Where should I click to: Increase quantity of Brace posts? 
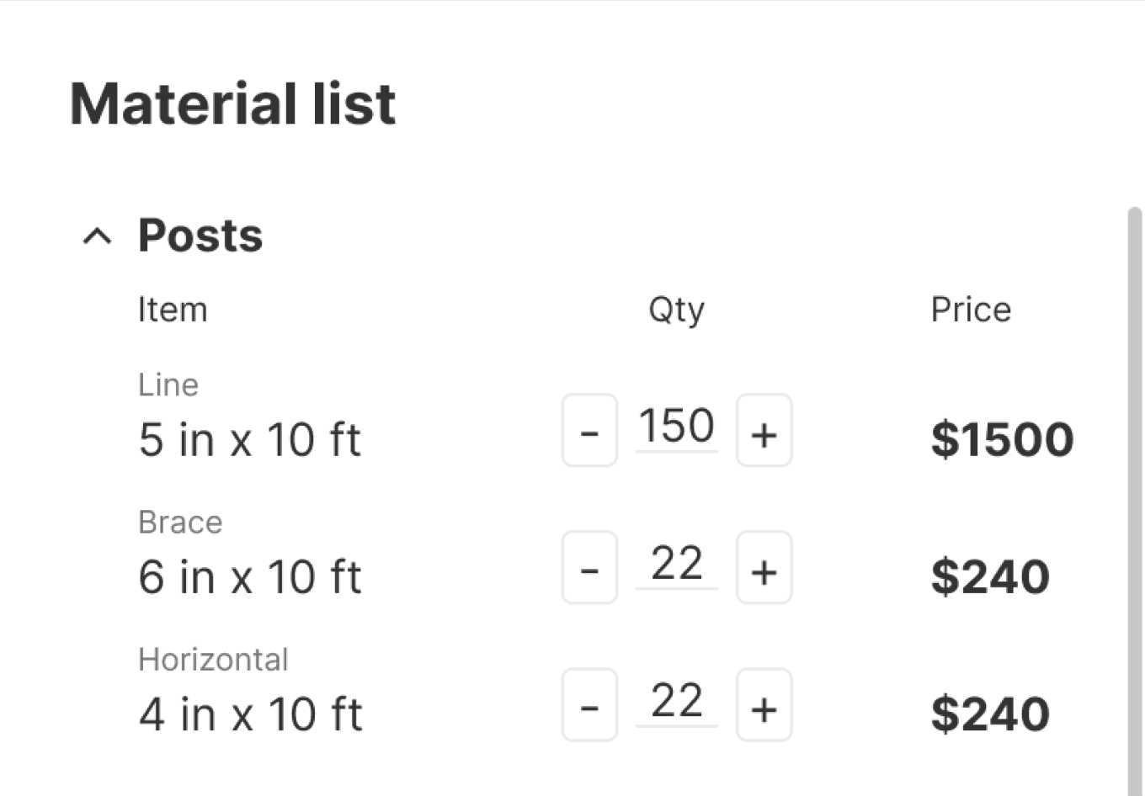point(764,568)
